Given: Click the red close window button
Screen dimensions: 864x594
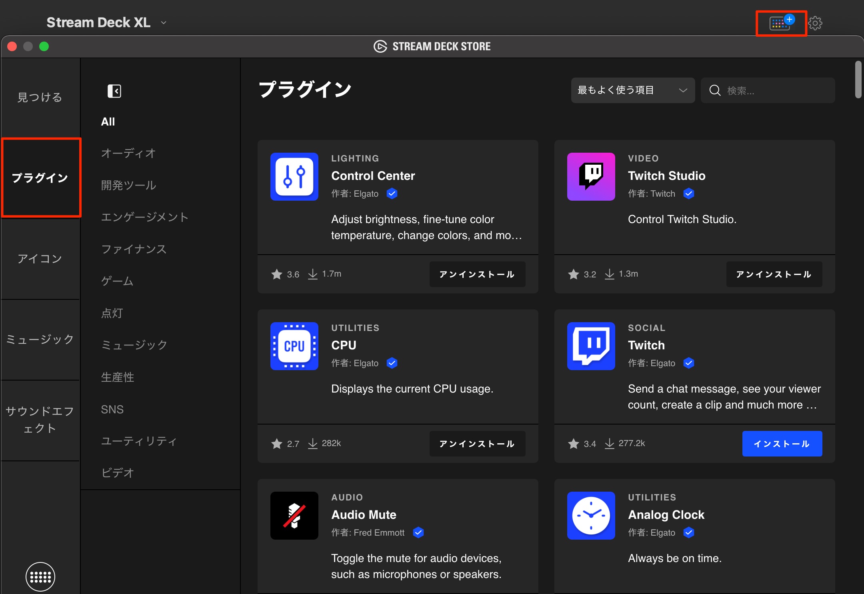Looking at the screenshot, I should pyautogui.click(x=12, y=46).
